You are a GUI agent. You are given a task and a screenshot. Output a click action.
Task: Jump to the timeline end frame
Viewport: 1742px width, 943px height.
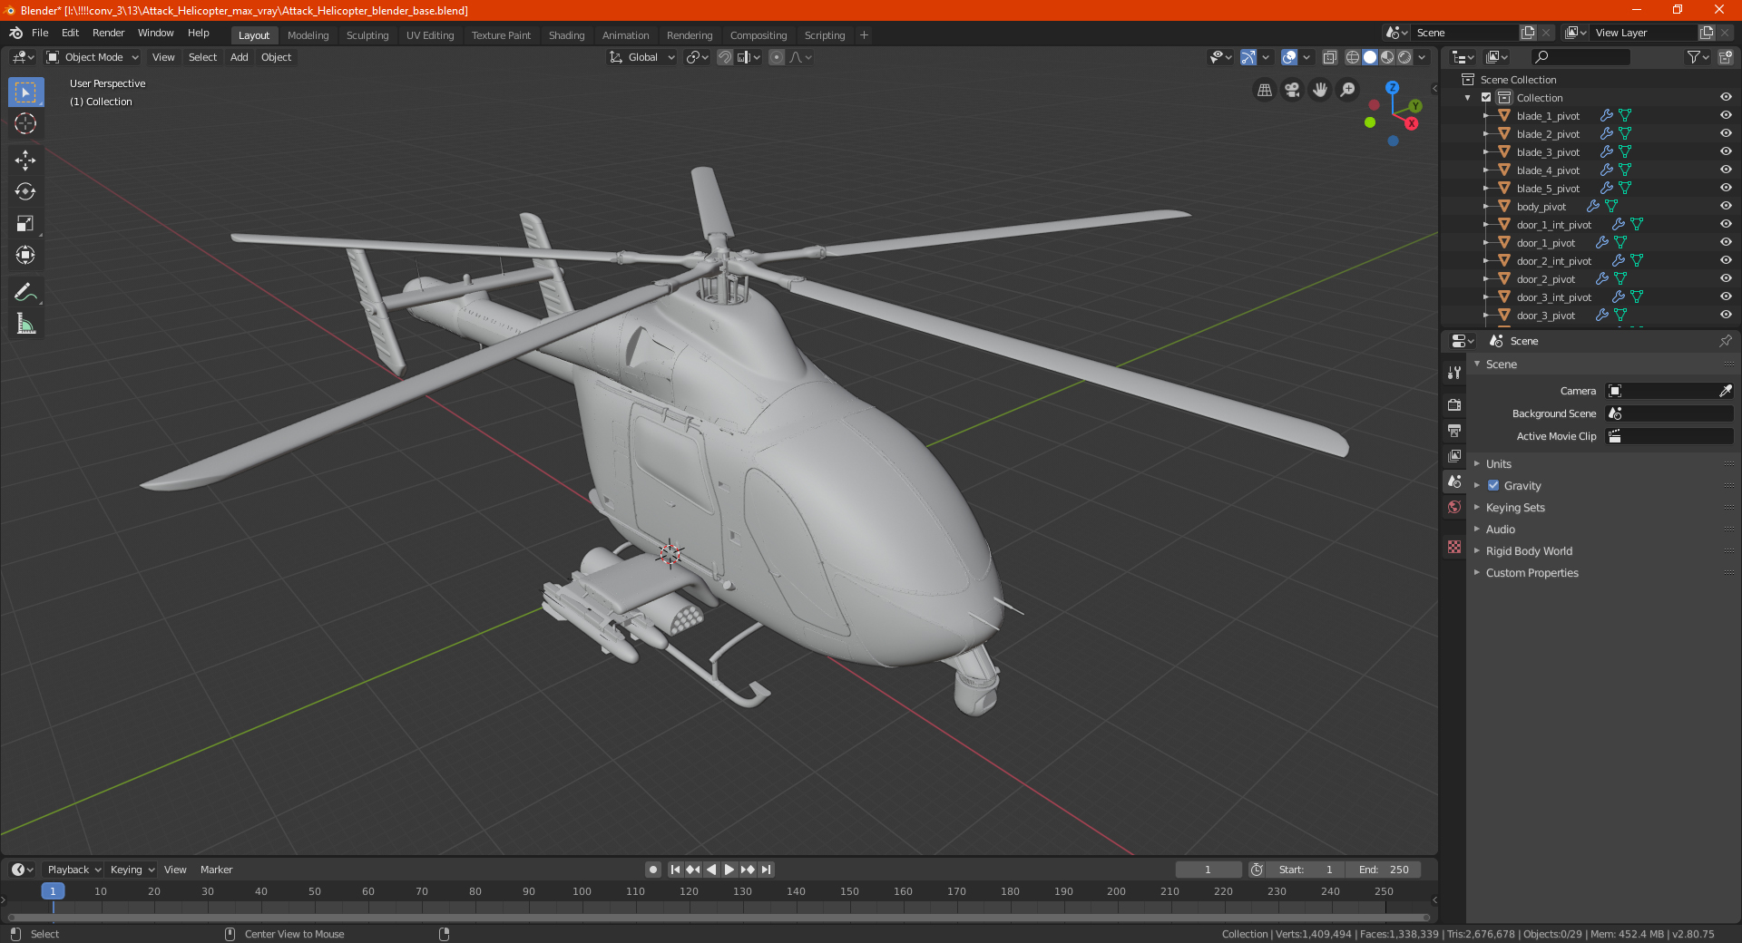point(767,870)
